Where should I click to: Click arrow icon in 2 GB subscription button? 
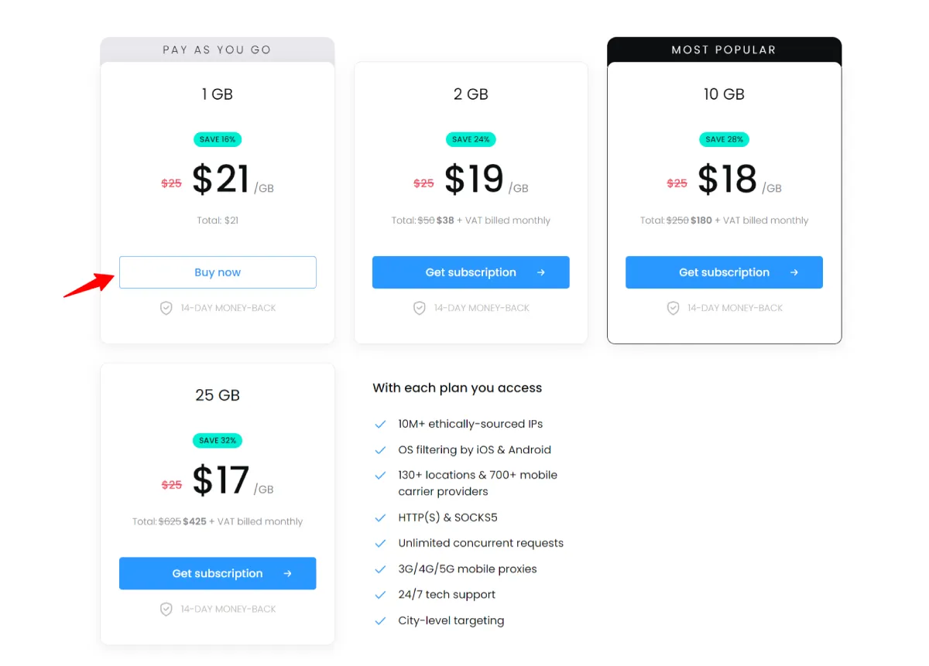(x=541, y=272)
